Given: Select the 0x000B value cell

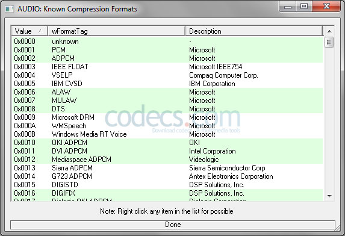Looking at the screenshot, I should tap(25, 134).
